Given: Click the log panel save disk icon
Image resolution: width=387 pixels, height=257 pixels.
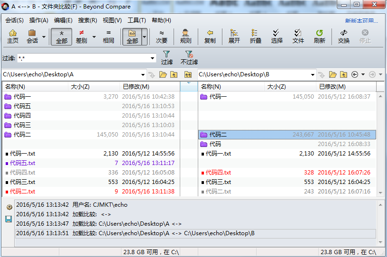Looking at the screenshot, I should 9,219.
